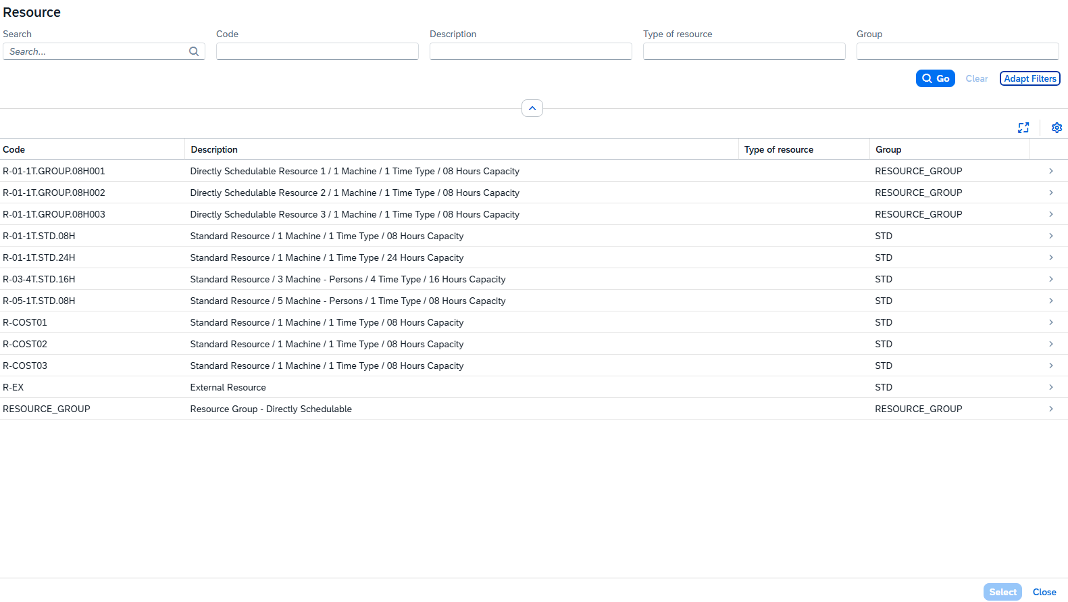This screenshot has height=602, width=1068.
Task: Sort by Code column header
Action: click(92, 149)
